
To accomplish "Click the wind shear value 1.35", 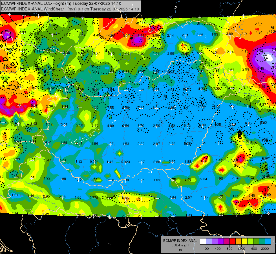I will pyautogui.click(x=204, y=197).
